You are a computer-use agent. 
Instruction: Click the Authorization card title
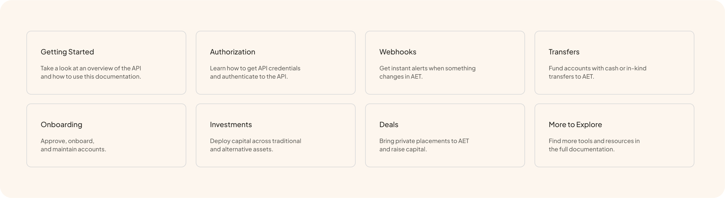[x=232, y=52]
